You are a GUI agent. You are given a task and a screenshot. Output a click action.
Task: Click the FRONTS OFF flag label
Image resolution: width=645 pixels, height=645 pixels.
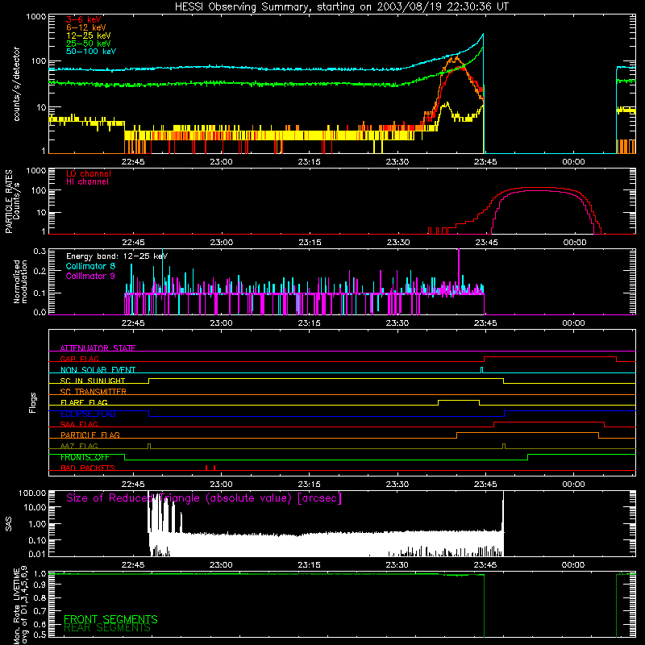pyautogui.click(x=85, y=457)
